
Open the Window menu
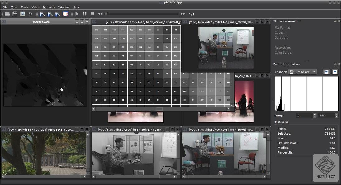point(64,7)
